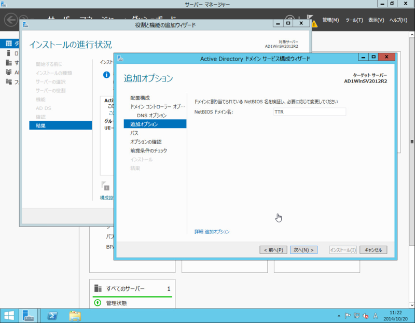415x323 pixels.
Task: Click the 管理状態 row text
Action: coord(116,303)
